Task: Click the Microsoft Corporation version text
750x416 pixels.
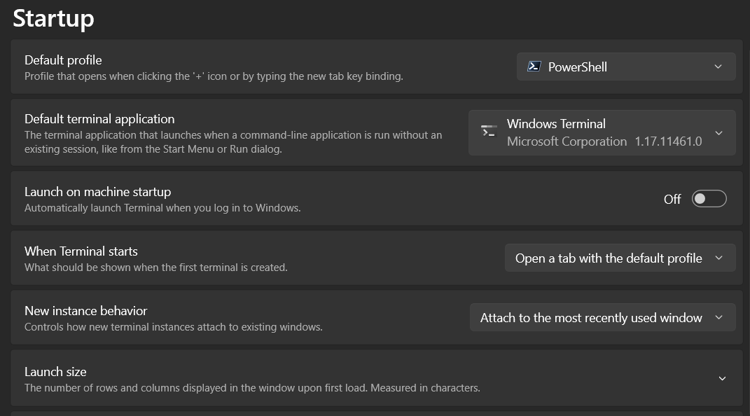Action: (x=604, y=141)
